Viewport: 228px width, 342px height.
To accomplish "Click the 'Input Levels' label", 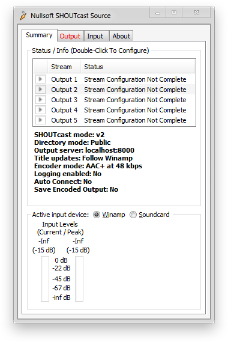I will point(60,224).
